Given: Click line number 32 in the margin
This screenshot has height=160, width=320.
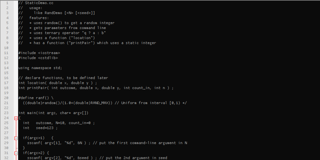Looking at the screenshot, I should tap(6, 158).
